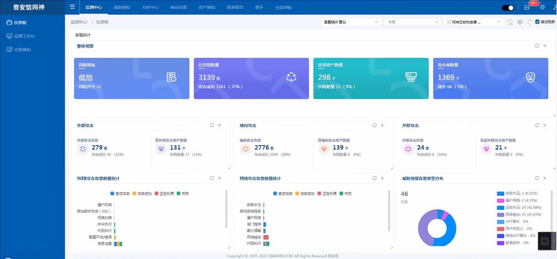Select the 监测工作台 sidebar icon
The image size is (557, 259).
(x=10, y=36)
